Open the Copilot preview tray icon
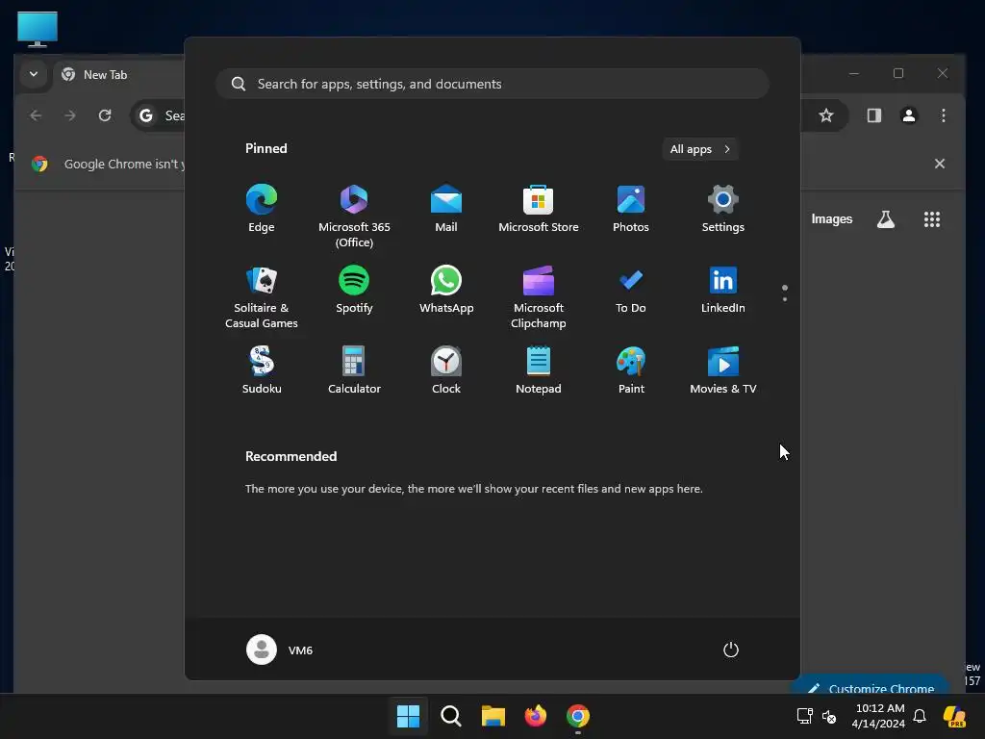The width and height of the screenshot is (985, 739). 955,716
